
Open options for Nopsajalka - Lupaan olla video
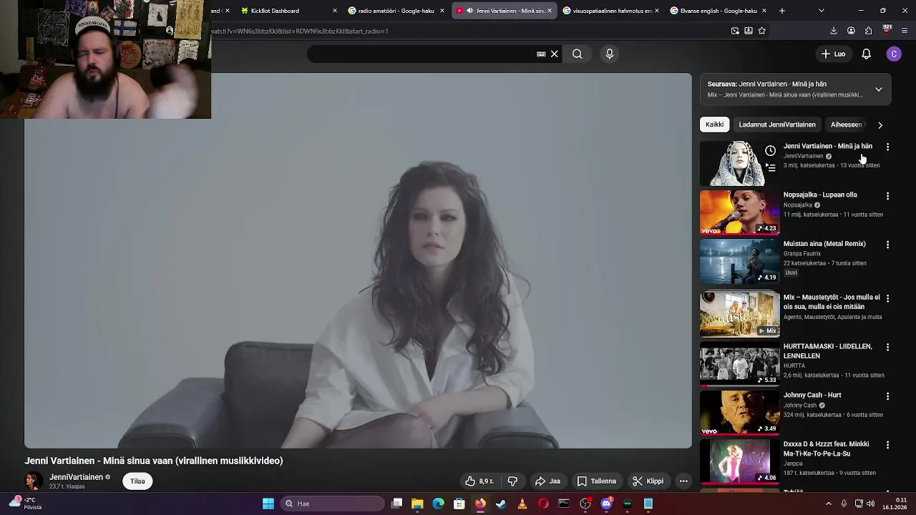[887, 196]
